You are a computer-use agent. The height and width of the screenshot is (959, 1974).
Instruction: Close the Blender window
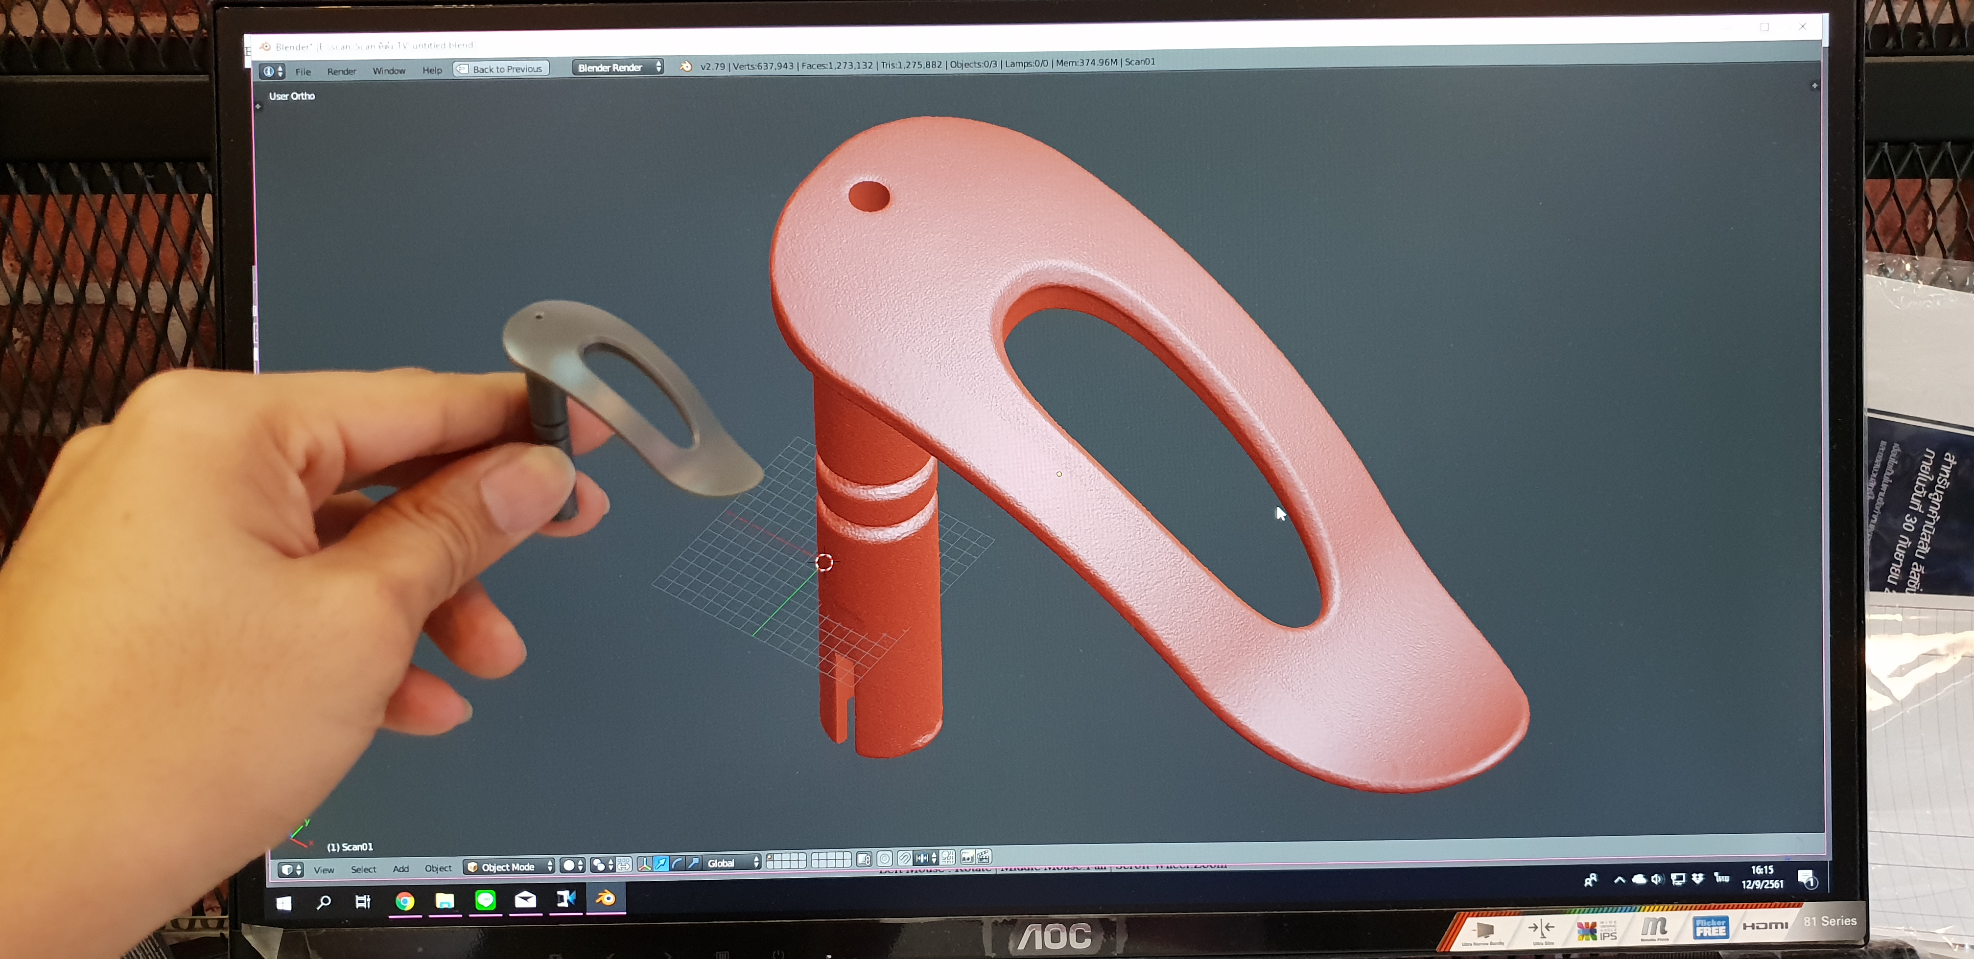(1802, 27)
